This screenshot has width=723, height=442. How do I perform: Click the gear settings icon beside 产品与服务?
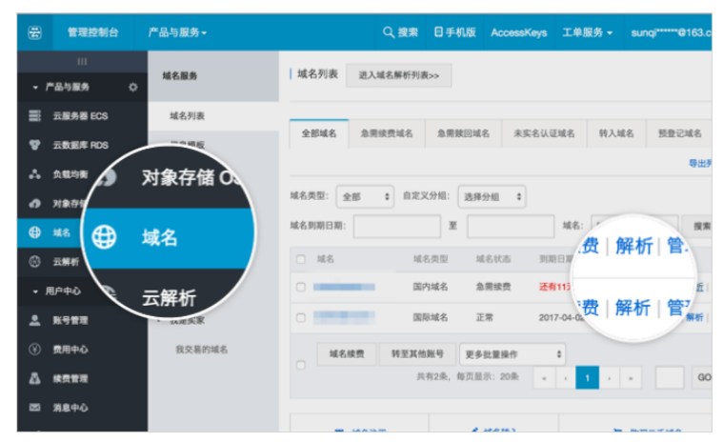point(132,87)
